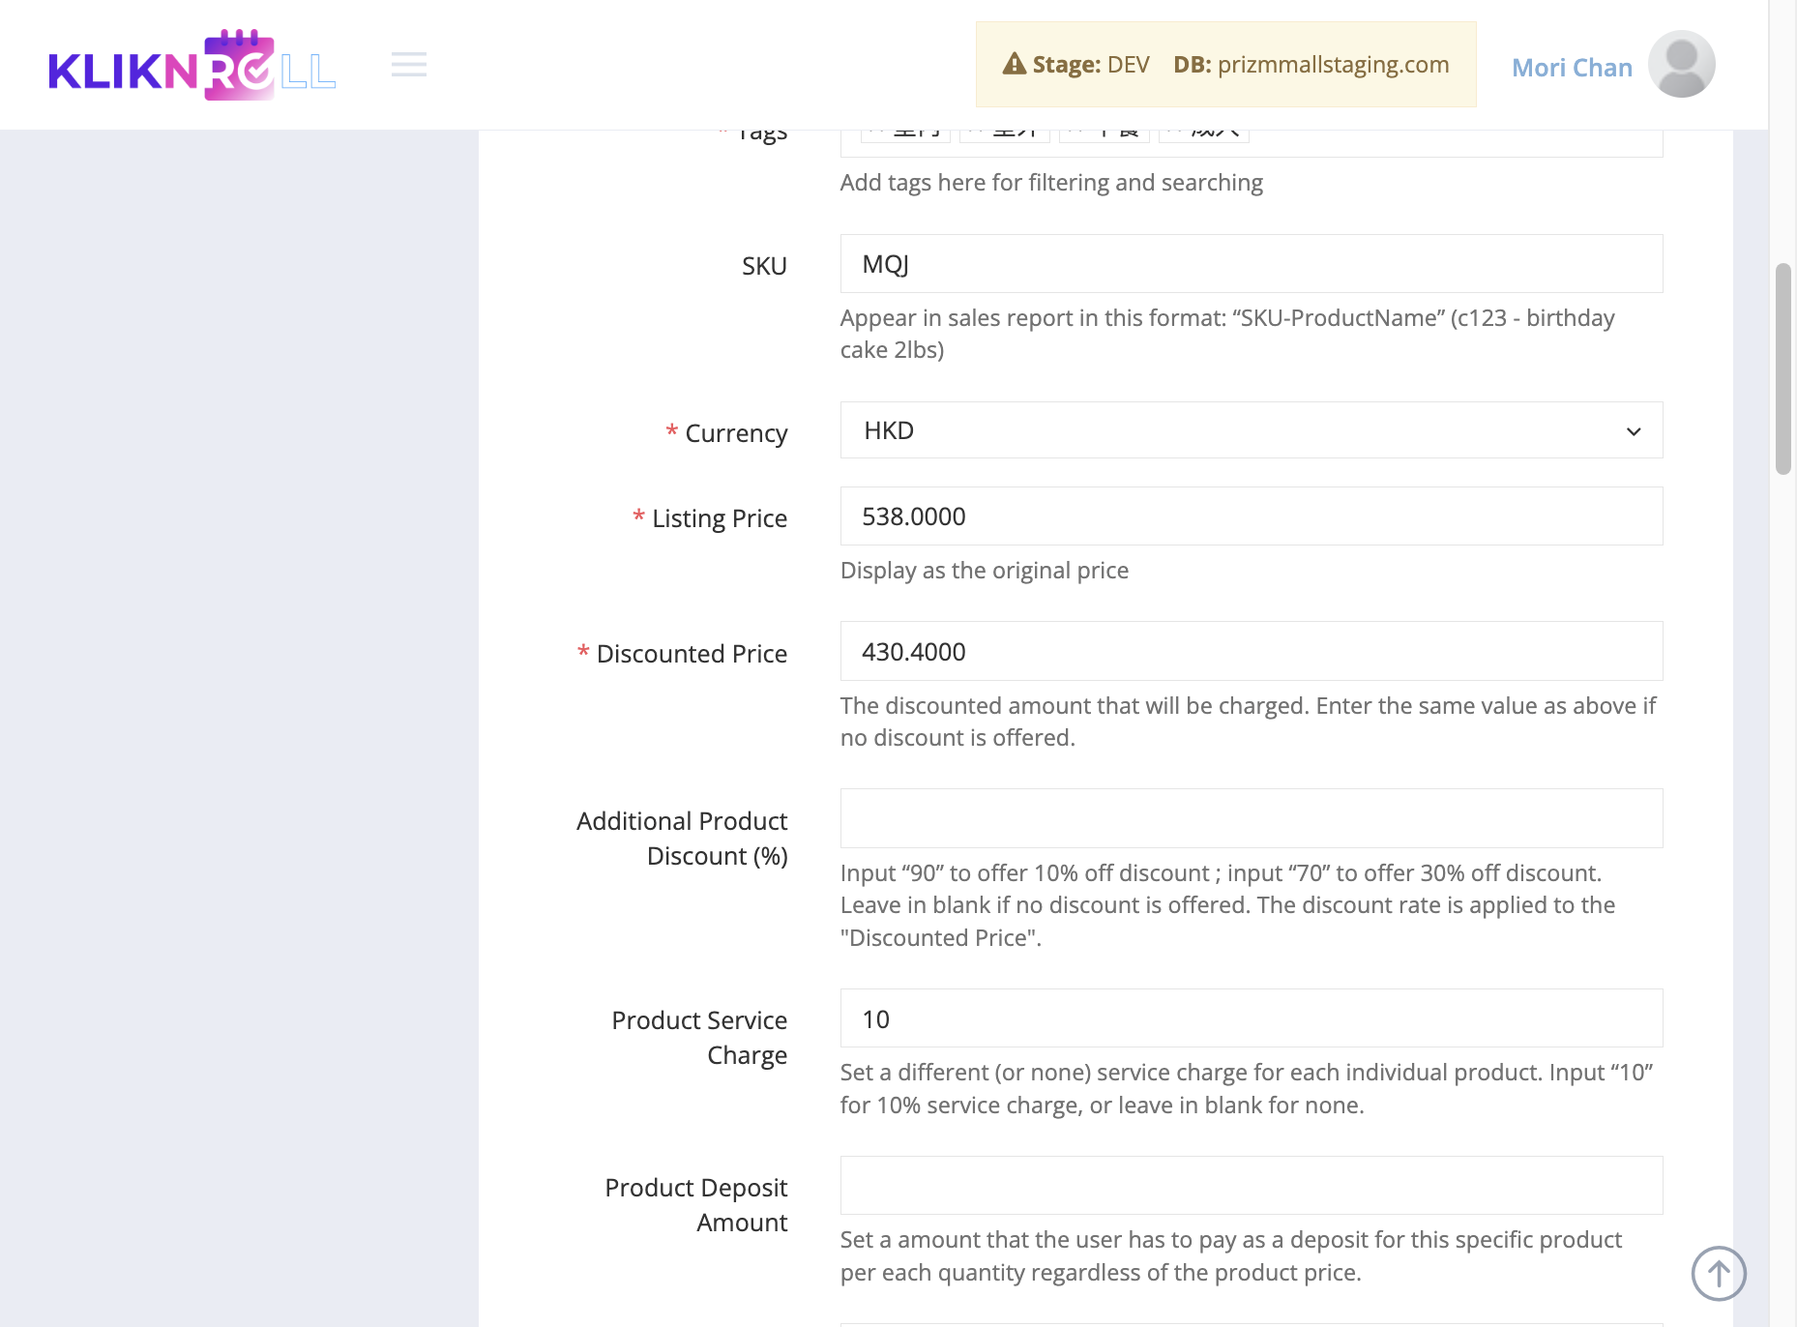Click the "Product Service Charge" label
Viewport: 1797px width, 1327px height.
pos(699,1038)
